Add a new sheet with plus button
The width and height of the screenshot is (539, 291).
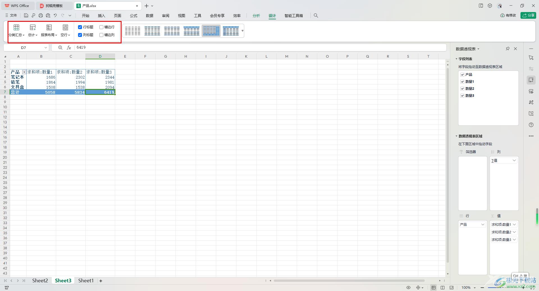(x=101, y=281)
